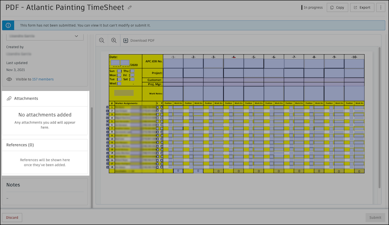Click the eye icon beside Visible to
Screen dimensions: 389x225
[9, 79]
